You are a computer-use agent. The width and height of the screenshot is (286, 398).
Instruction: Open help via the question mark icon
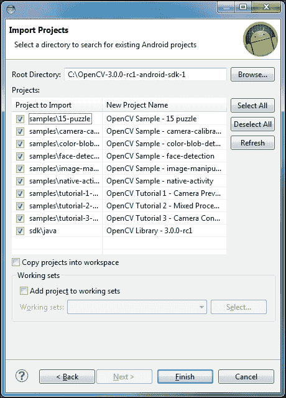(22, 376)
